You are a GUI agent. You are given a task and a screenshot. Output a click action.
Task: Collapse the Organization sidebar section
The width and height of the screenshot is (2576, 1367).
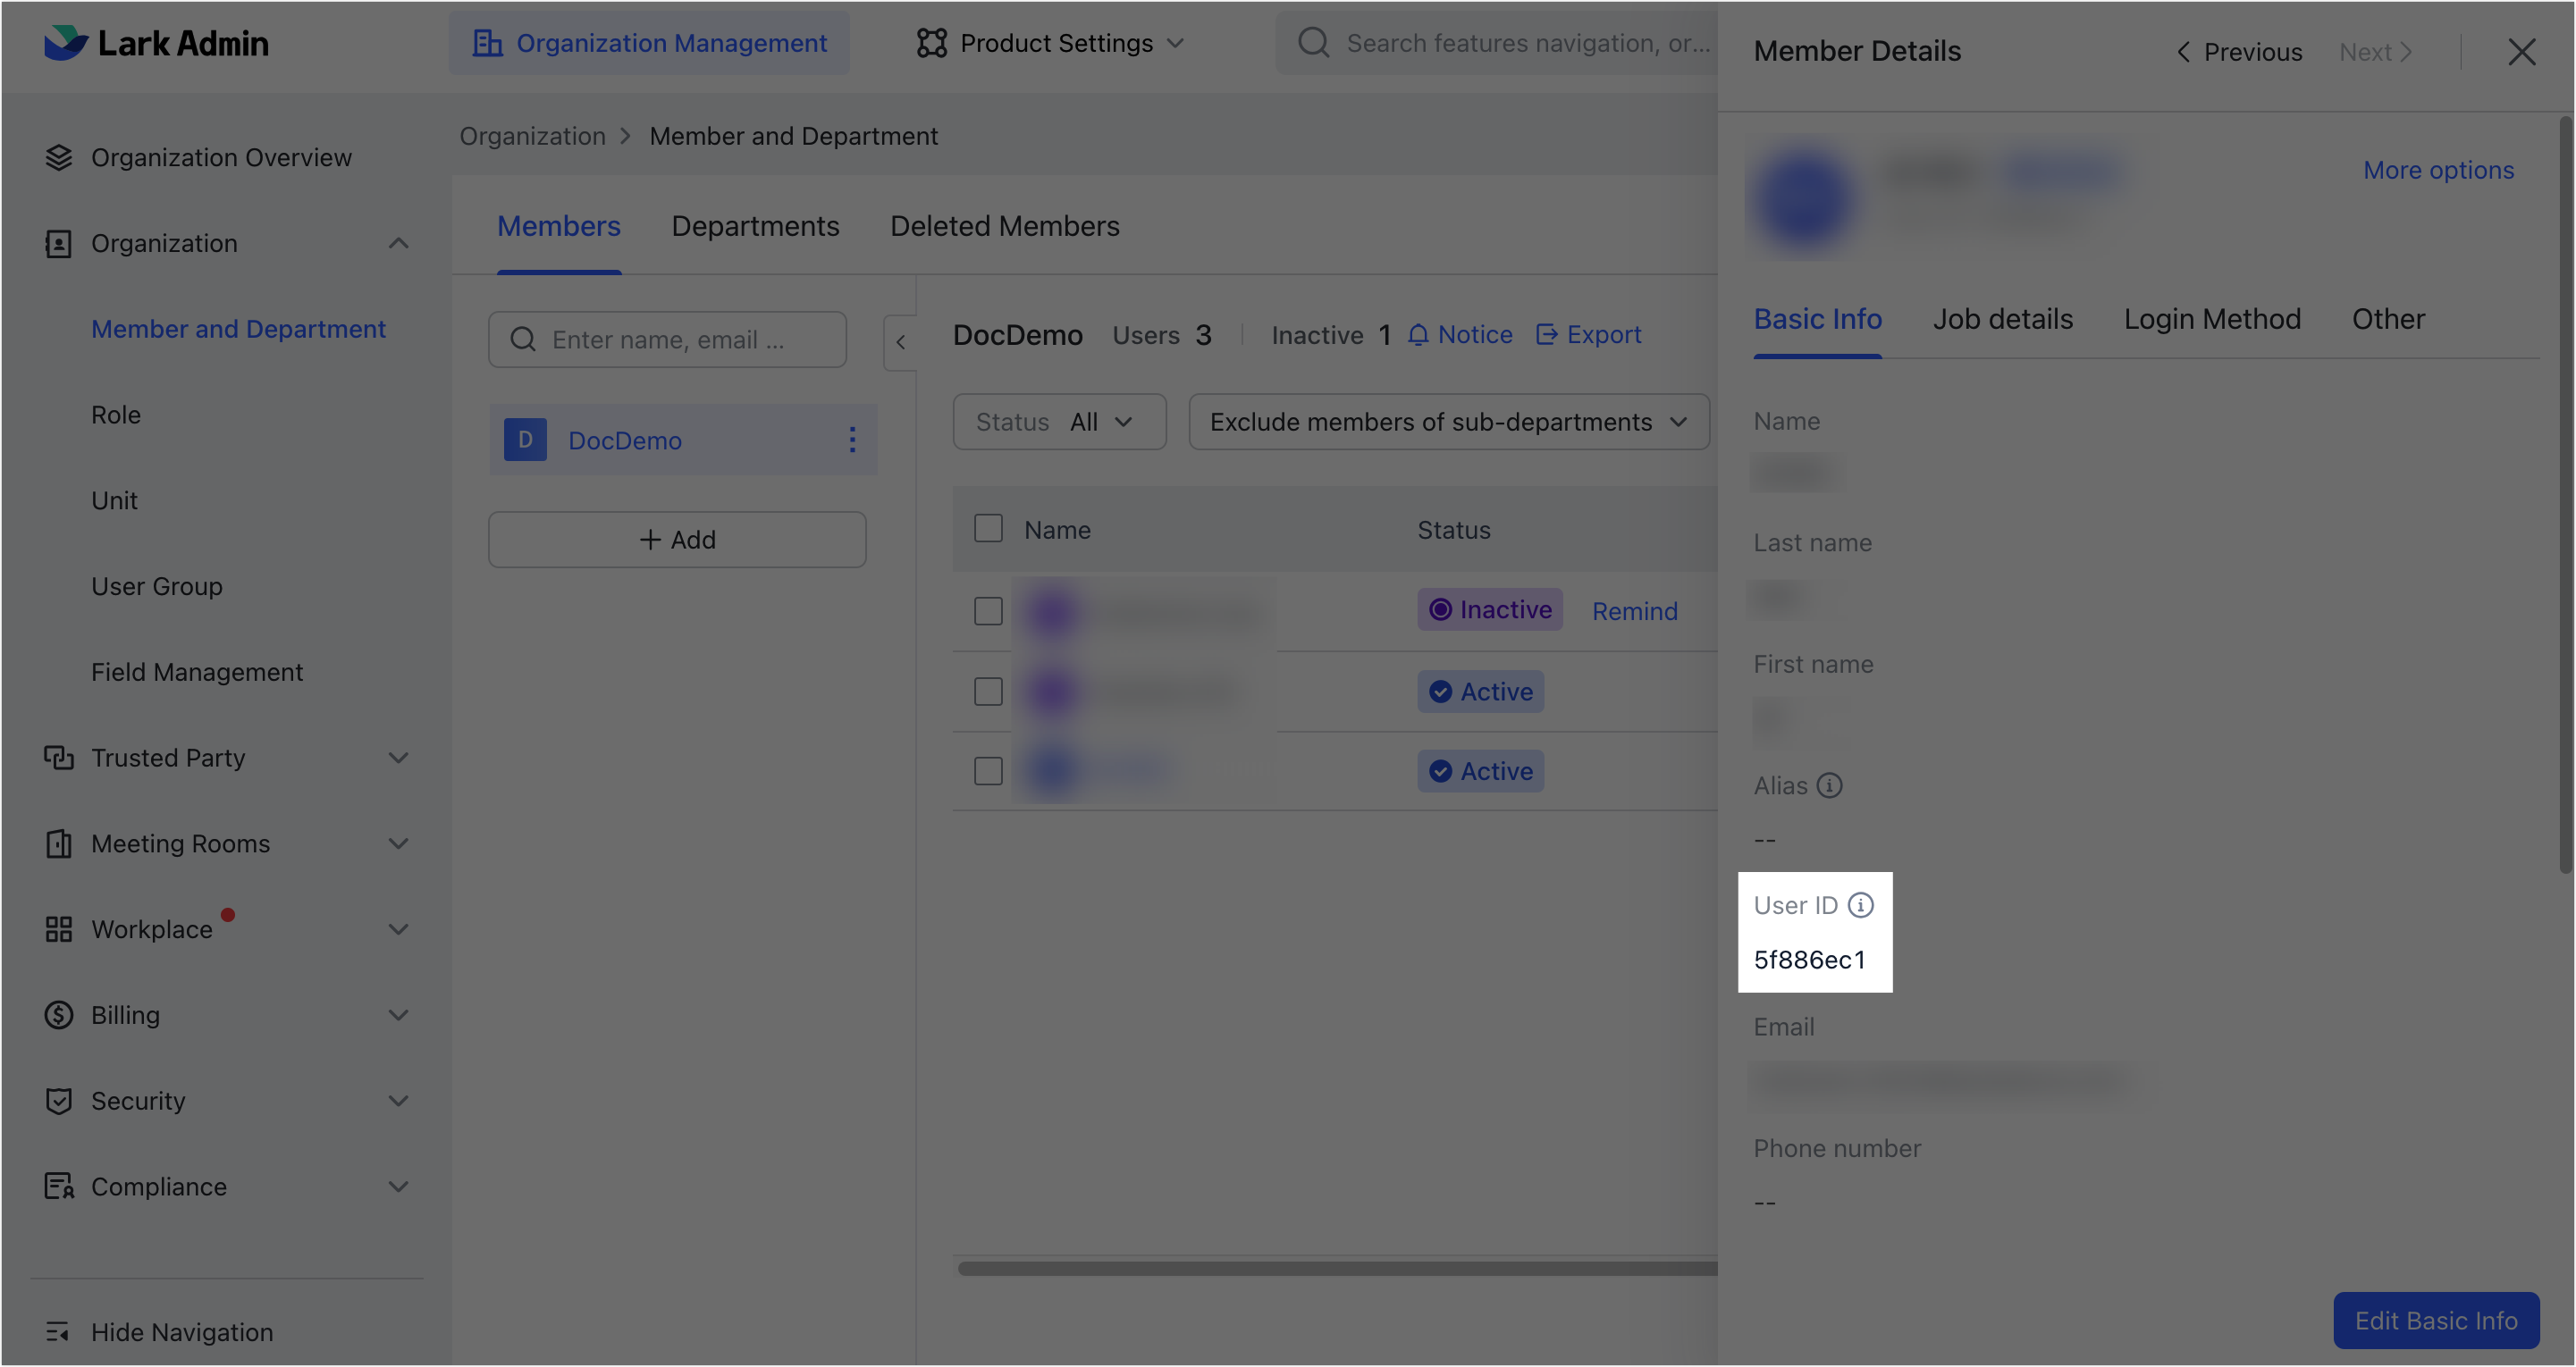(398, 243)
